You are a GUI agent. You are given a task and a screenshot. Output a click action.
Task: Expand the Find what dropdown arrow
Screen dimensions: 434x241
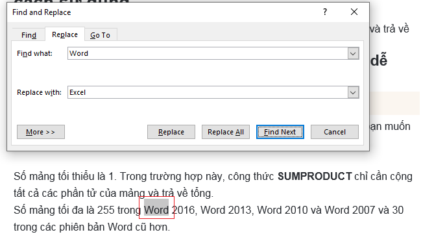[x=353, y=53]
